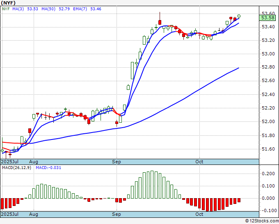279x224 pixels.
Task: Click the MACD(26,12,9) indicator label
Action: click(16, 168)
